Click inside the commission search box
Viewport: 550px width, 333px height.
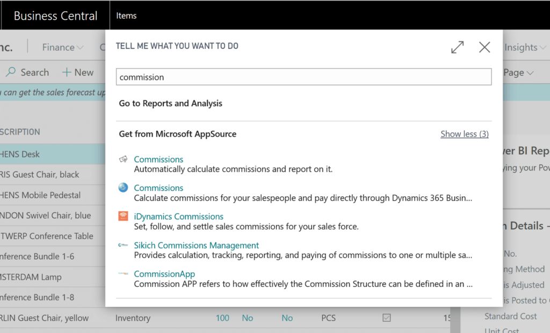(x=303, y=77)
